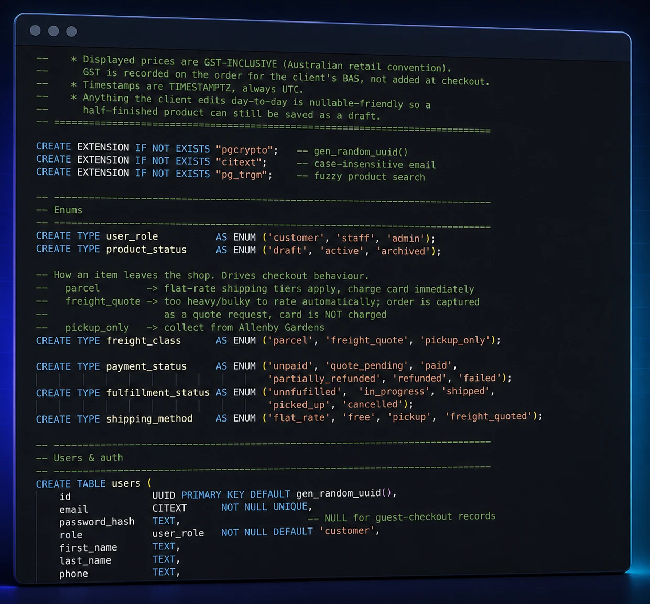Image resolution: width=650 pixels, height=604 pixels.
Task: Click the enum value 'refunded'
Action: tap(420, 378)
